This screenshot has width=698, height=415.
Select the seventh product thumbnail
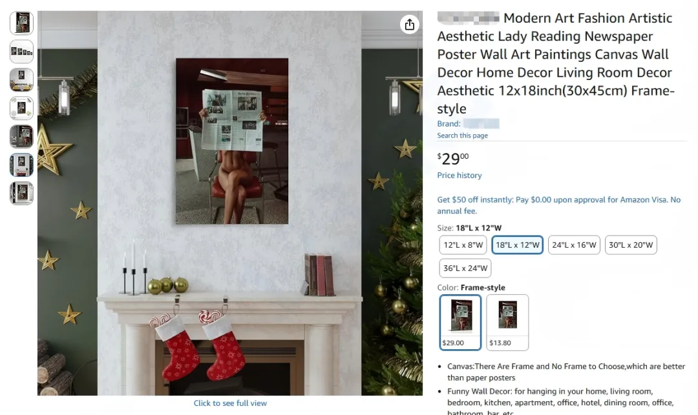pos(21,193)
